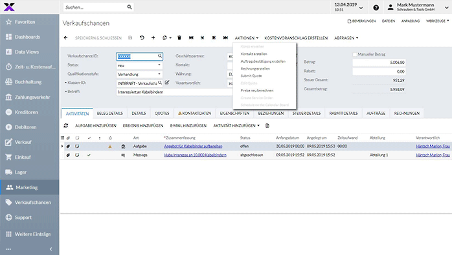Choose Submit Quote menu entry
Screen dimensions: 452x255
[251, 76]
